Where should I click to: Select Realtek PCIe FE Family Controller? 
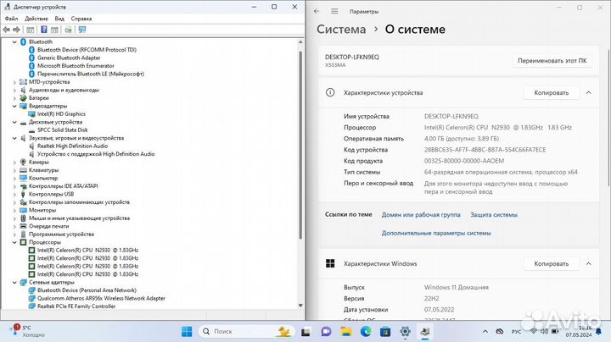(76, 306)
